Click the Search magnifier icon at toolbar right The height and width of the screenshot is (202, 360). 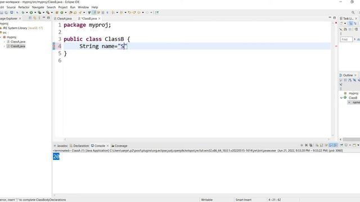point(353,12)
